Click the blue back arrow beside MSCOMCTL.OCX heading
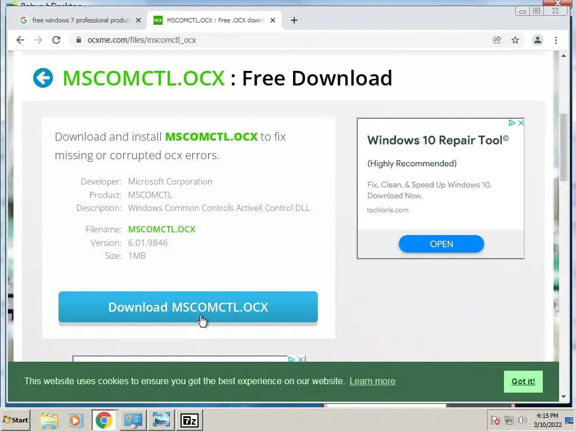The width and height of the screenshot is (576, 432). tap(43, 78)
